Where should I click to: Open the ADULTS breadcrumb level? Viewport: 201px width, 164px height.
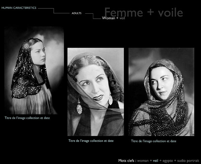click(x=76, y=13)
